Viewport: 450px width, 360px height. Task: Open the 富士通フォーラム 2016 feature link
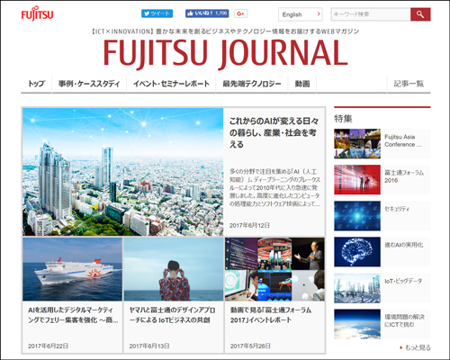pos(404,176)
